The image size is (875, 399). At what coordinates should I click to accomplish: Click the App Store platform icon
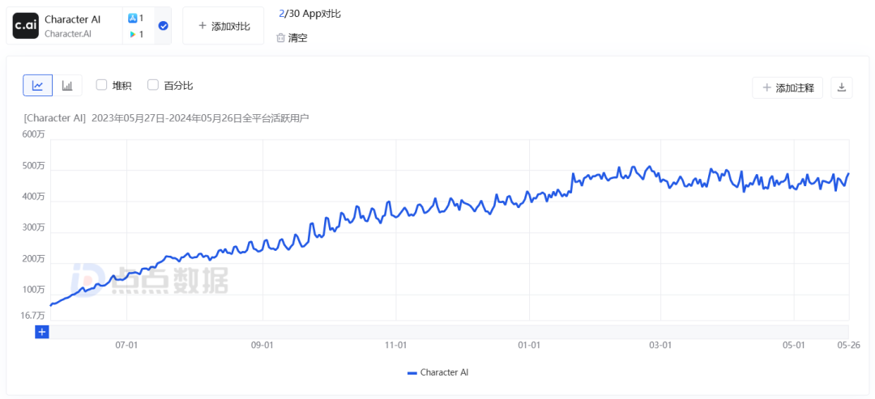(133, 18)
